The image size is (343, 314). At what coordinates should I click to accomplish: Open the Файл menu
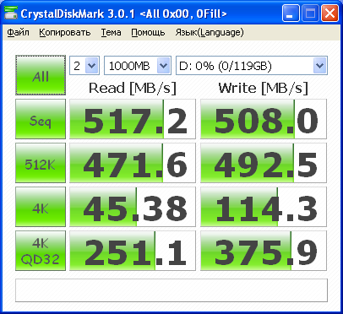coord(18,32)
